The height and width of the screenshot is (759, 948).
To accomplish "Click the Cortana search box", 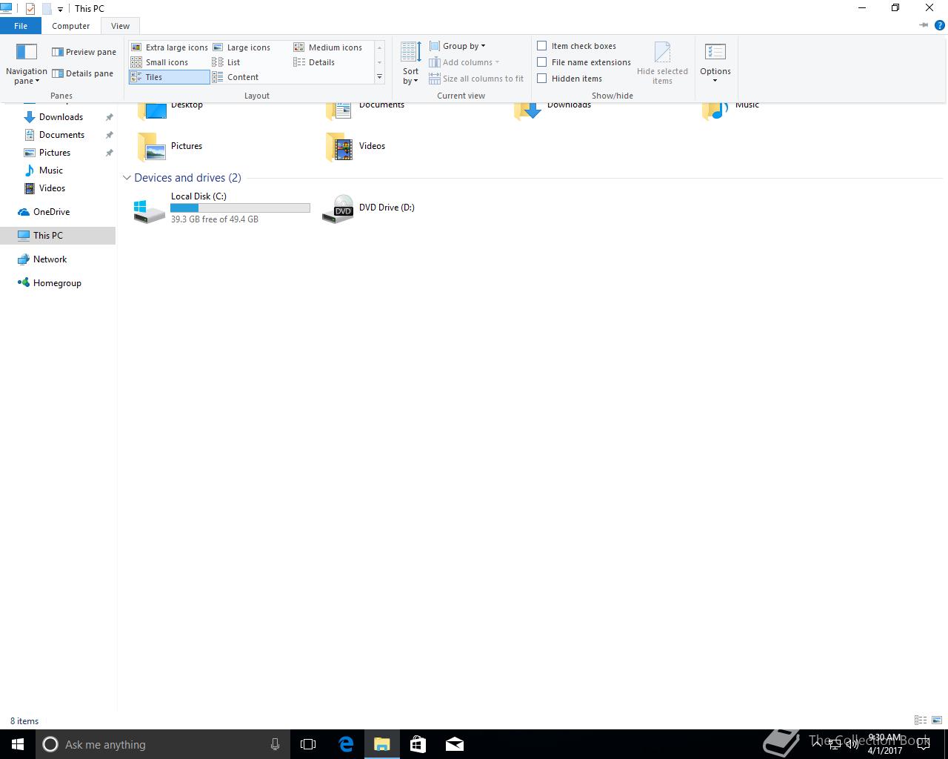I will 163,744.
